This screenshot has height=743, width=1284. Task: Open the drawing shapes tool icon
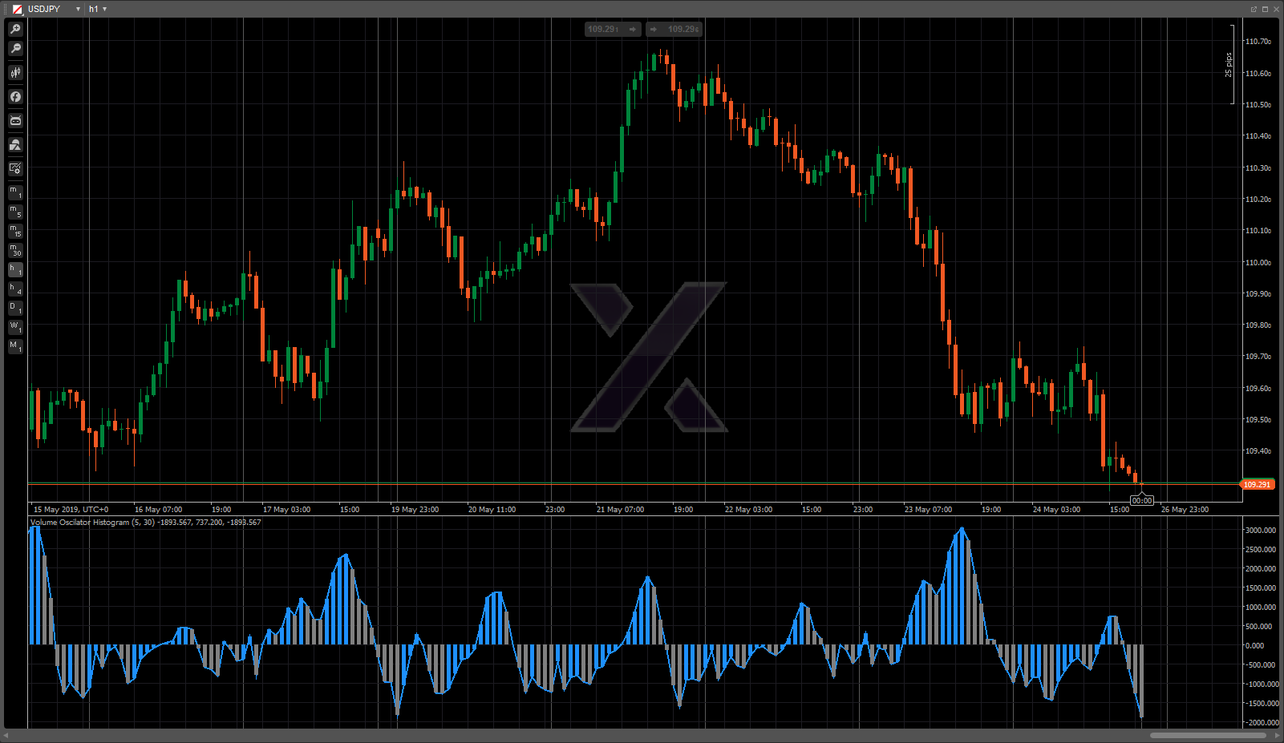pyautogui.click(x=15, y=144)
